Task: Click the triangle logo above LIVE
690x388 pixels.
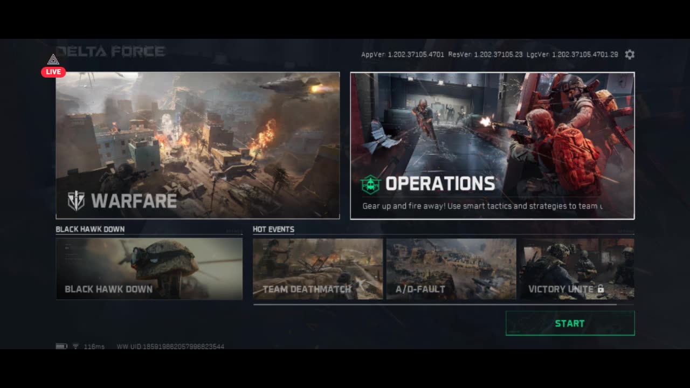Action: click(53, 60)
